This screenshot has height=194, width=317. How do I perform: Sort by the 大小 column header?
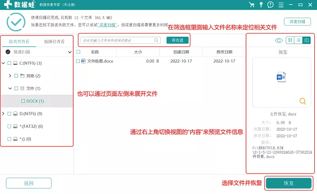point(138,52)
